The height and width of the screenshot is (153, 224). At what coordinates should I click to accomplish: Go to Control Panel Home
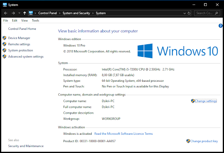click(x=22, y=29)
